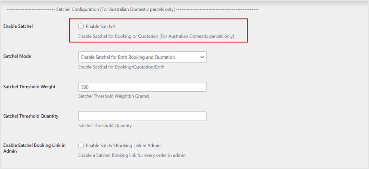369x169 pixels.
Task: Open the Satchel Mode dropdown
Action: (142, 57)
